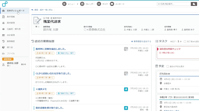The width and height of the screenshot is (199, 111).
Task: Click client name 路井尾 太郎 in case header
Action: tap(50, 30)
